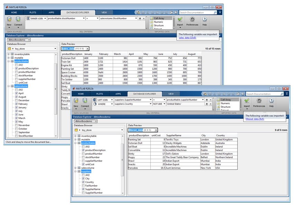
Task: Uncheck the productDescription box in back window
Action: click(x=16, y=68)
